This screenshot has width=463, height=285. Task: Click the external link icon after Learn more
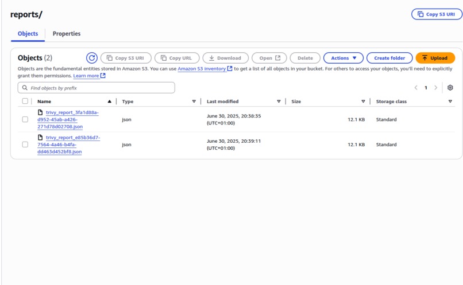click(103, 76)
